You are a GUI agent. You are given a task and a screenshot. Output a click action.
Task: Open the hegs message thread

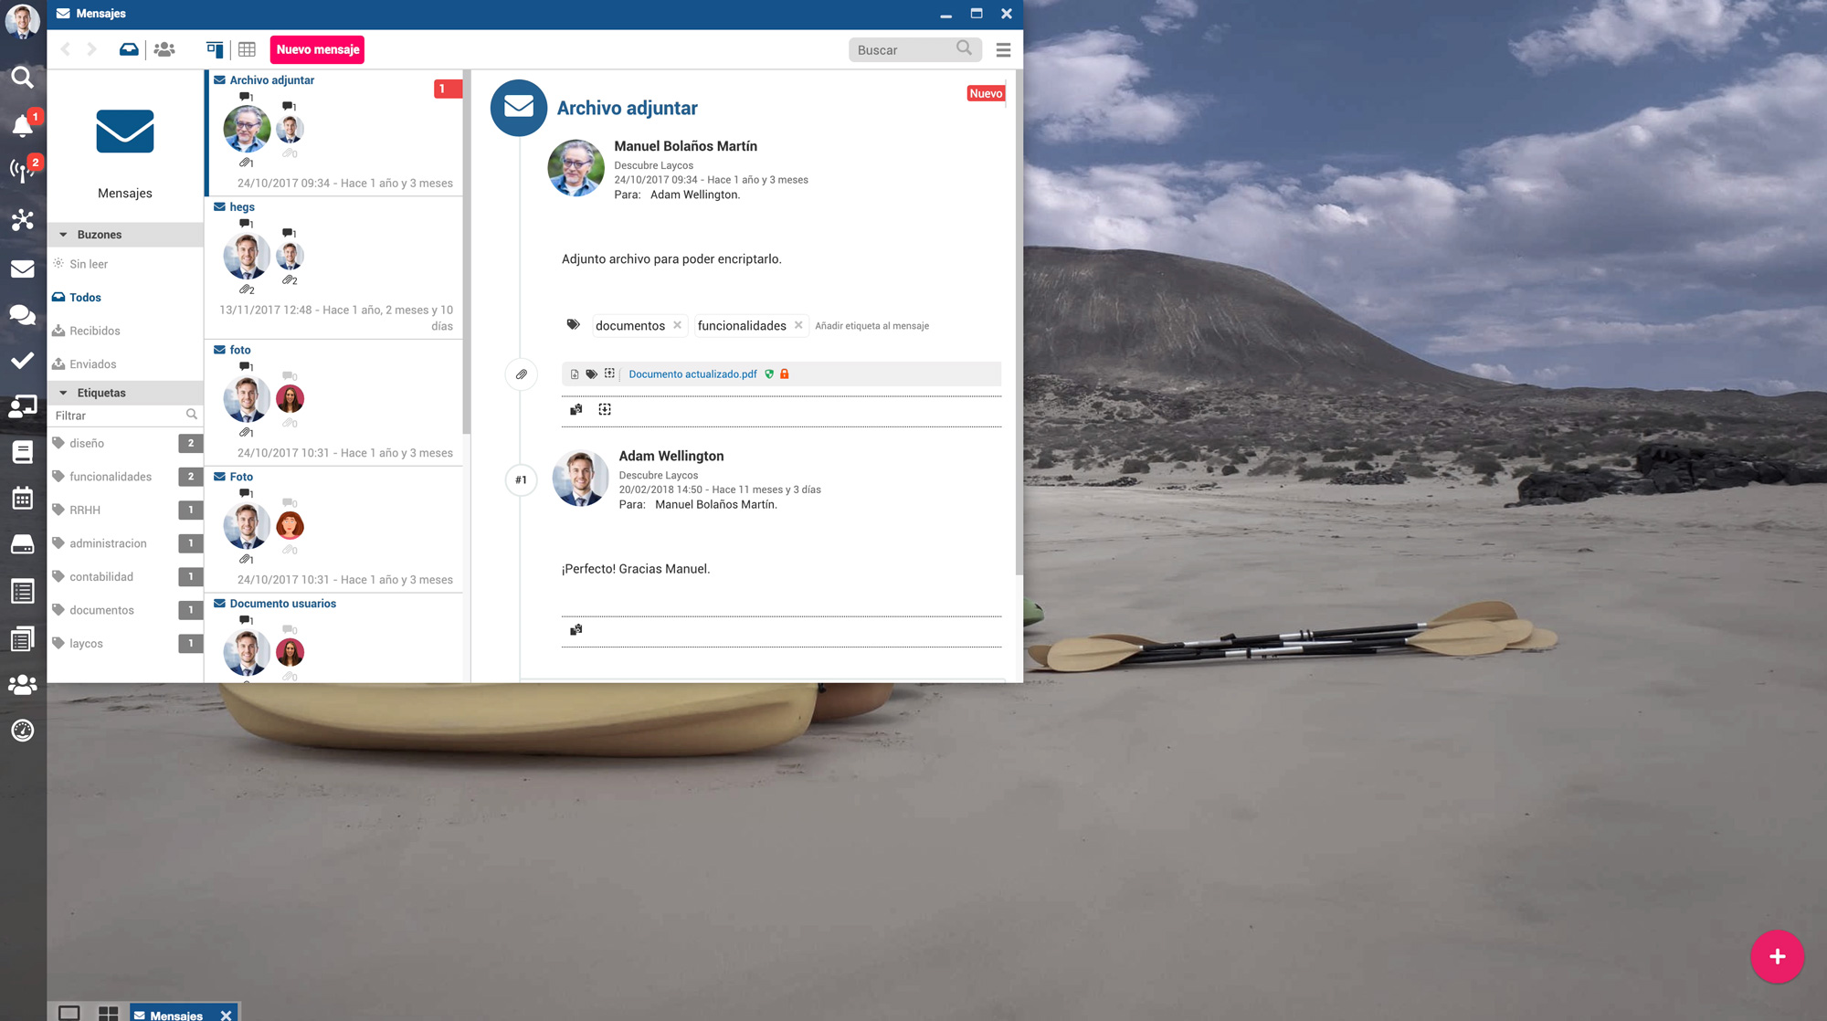334,268
